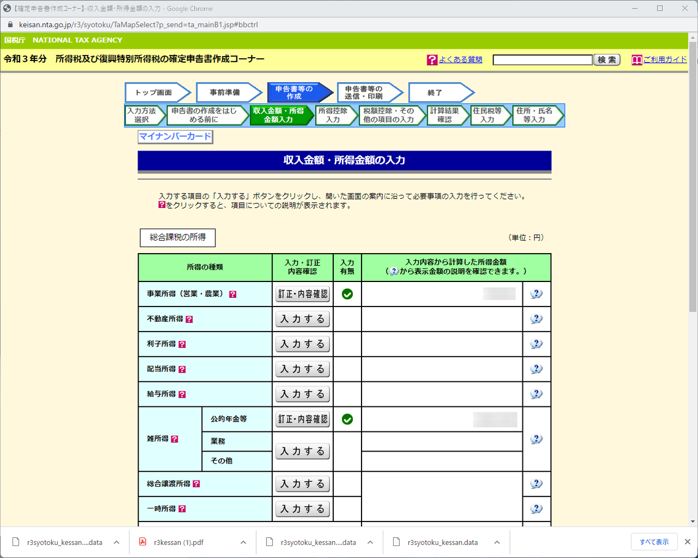Click red question icon next to 不動産所得
The image size is (698, 558).
pyautogui.click(x=189, y=319)
